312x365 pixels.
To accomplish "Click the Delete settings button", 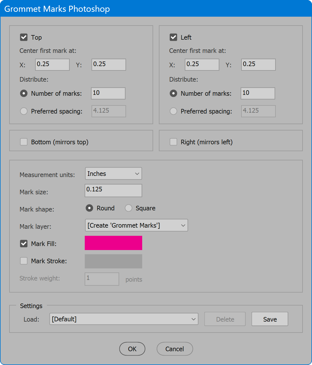I will tap(225, 319).
